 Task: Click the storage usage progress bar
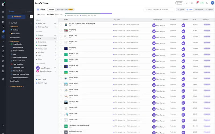[x=88, y=13]
